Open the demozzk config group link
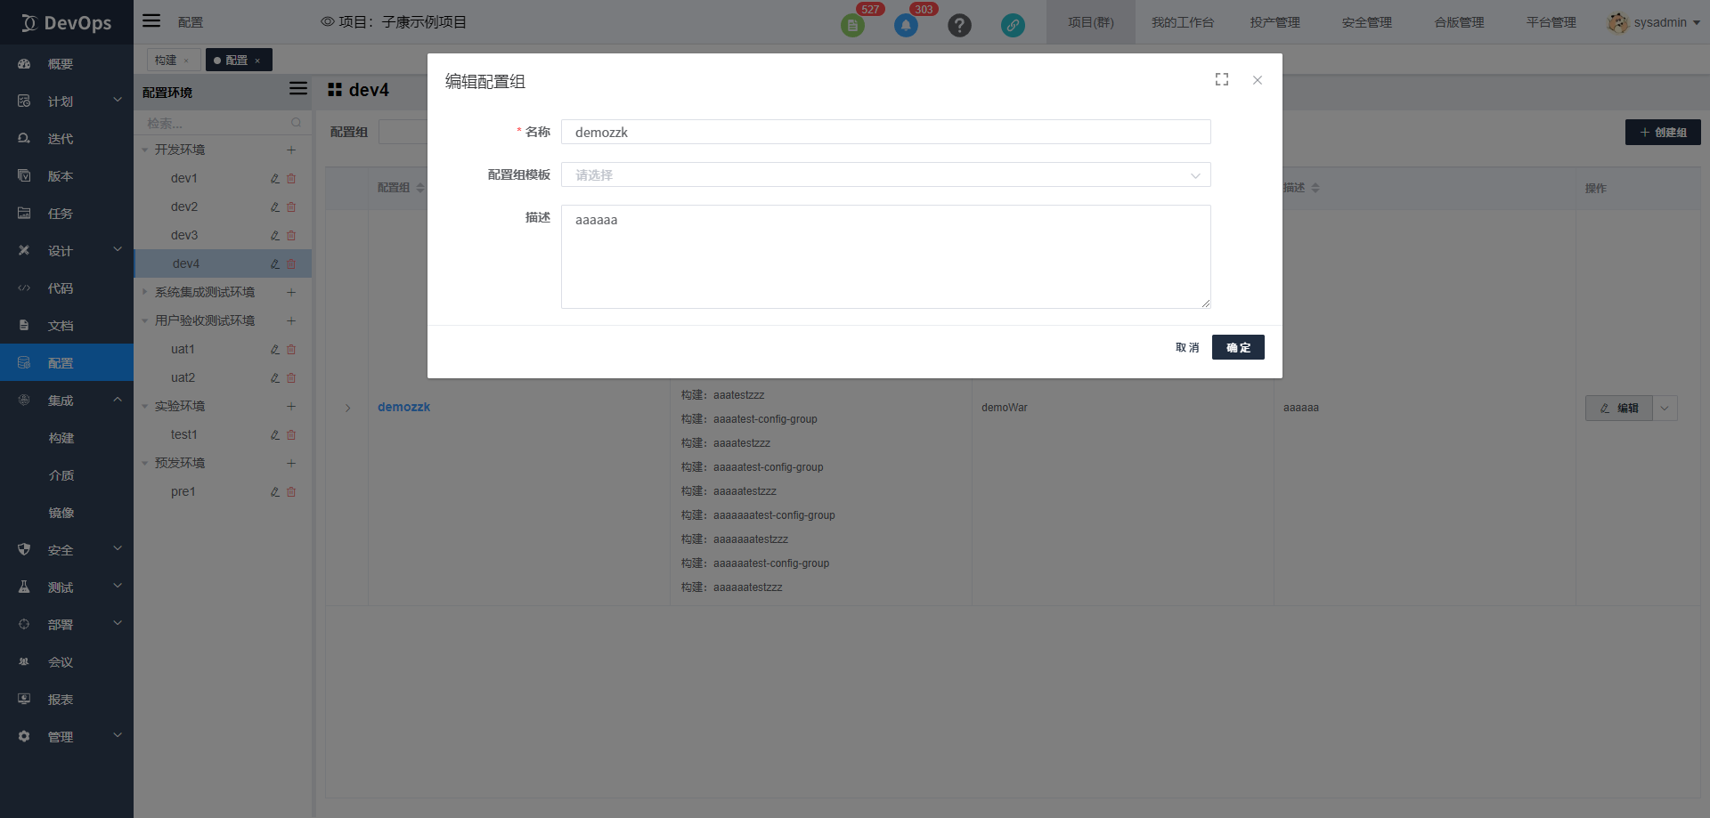 [x=403, y=407]
